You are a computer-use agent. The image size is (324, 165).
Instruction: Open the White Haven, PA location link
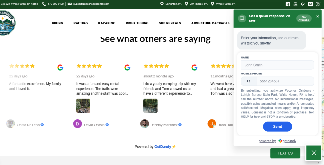(226, 4)
